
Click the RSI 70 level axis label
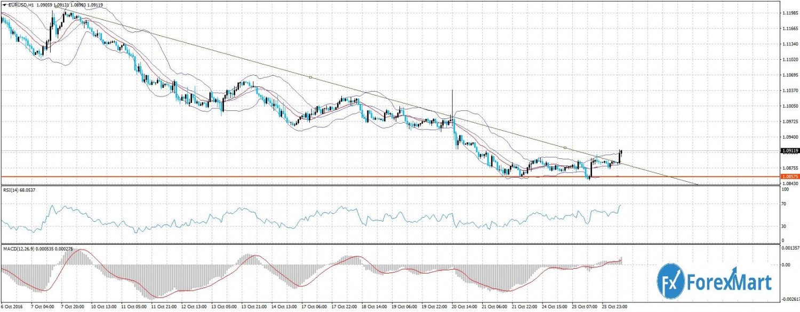pos(783,204)
